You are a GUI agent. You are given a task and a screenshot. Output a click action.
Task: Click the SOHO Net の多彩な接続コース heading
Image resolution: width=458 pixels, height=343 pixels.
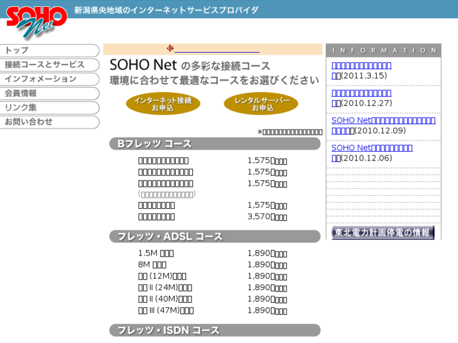[190, 65]
